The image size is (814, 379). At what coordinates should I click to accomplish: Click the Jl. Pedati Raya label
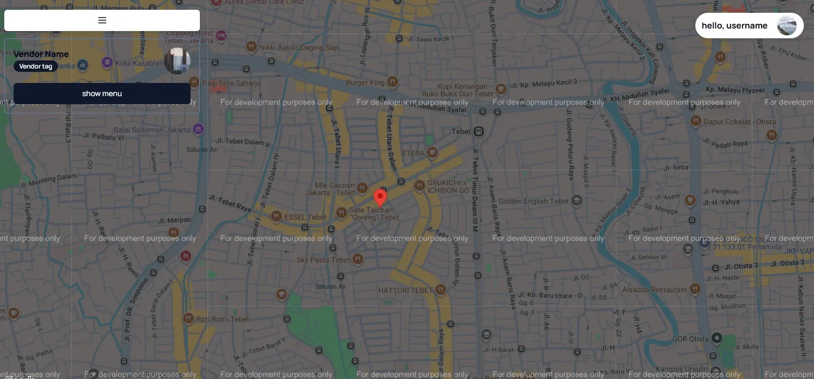point(726,143)
